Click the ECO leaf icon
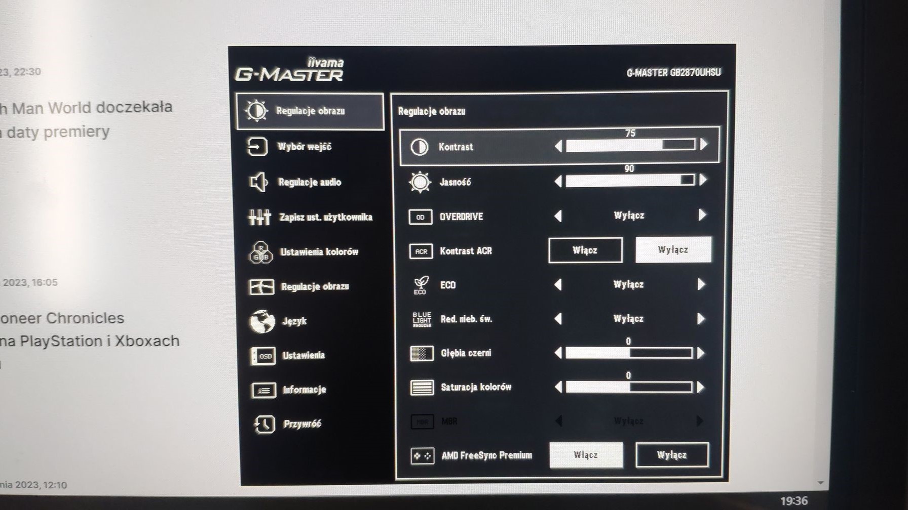The width and height of the screenshot is (908, 510). coord(421,285)
